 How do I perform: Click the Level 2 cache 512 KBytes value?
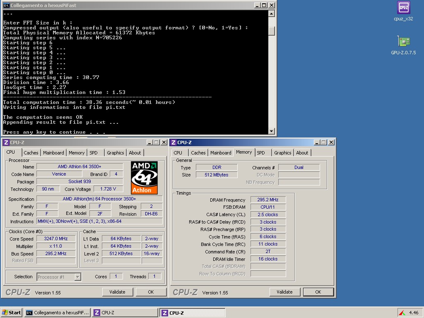[x=121, y=254]
